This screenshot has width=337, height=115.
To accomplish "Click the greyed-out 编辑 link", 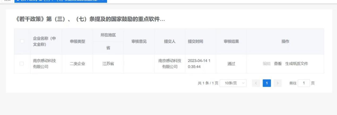I will pos(266,64).
